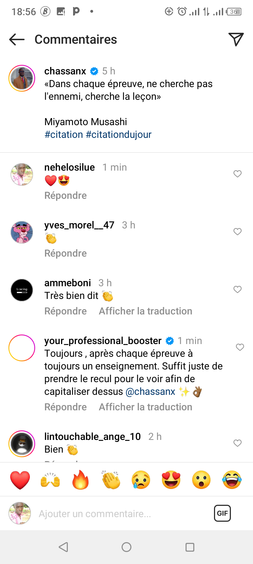Image resolution: width=253 pixels, height=564 pixels.
Task: Like ammeboni's comment
Action: click(x=238, y=289)
